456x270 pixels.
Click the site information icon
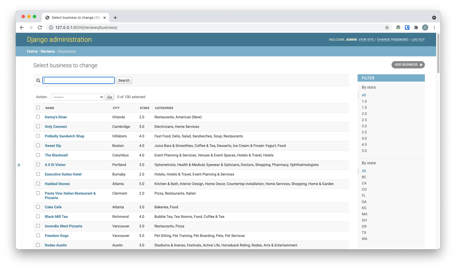point(51,27)
